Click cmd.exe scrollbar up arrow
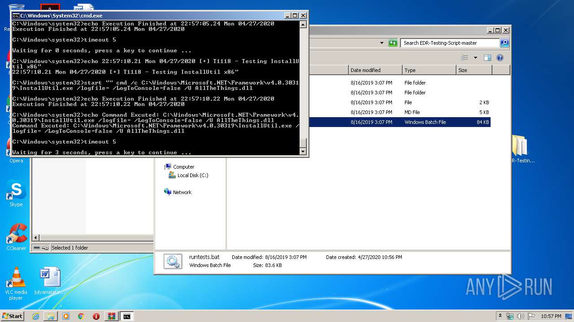 click(x=303, y=25)
